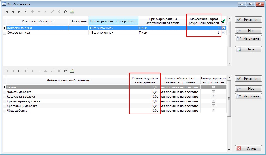This screenshot has height=155, width=266.
Task: Click refresh icon in upper grid toolbar
Action: tap(65, 12)
